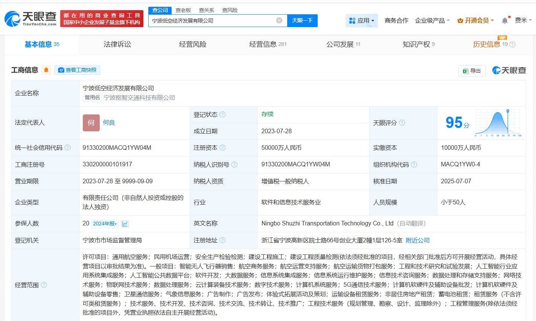Select the 查风险 search tab
536x321 pixels.
click(230, 10)
